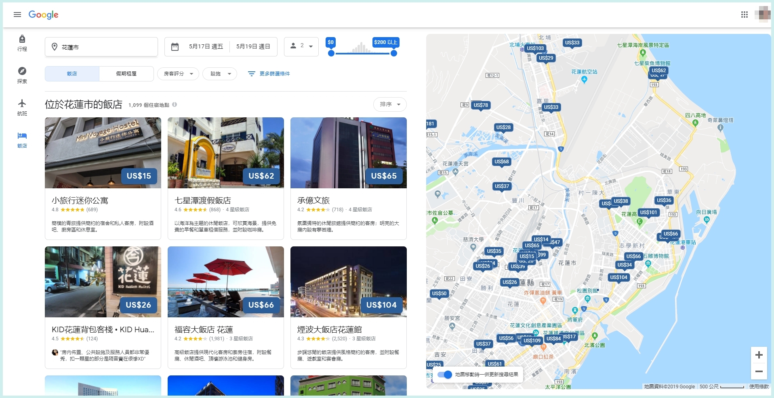
Task: Click the calendar icon in date field
Action: pos(175,47)
